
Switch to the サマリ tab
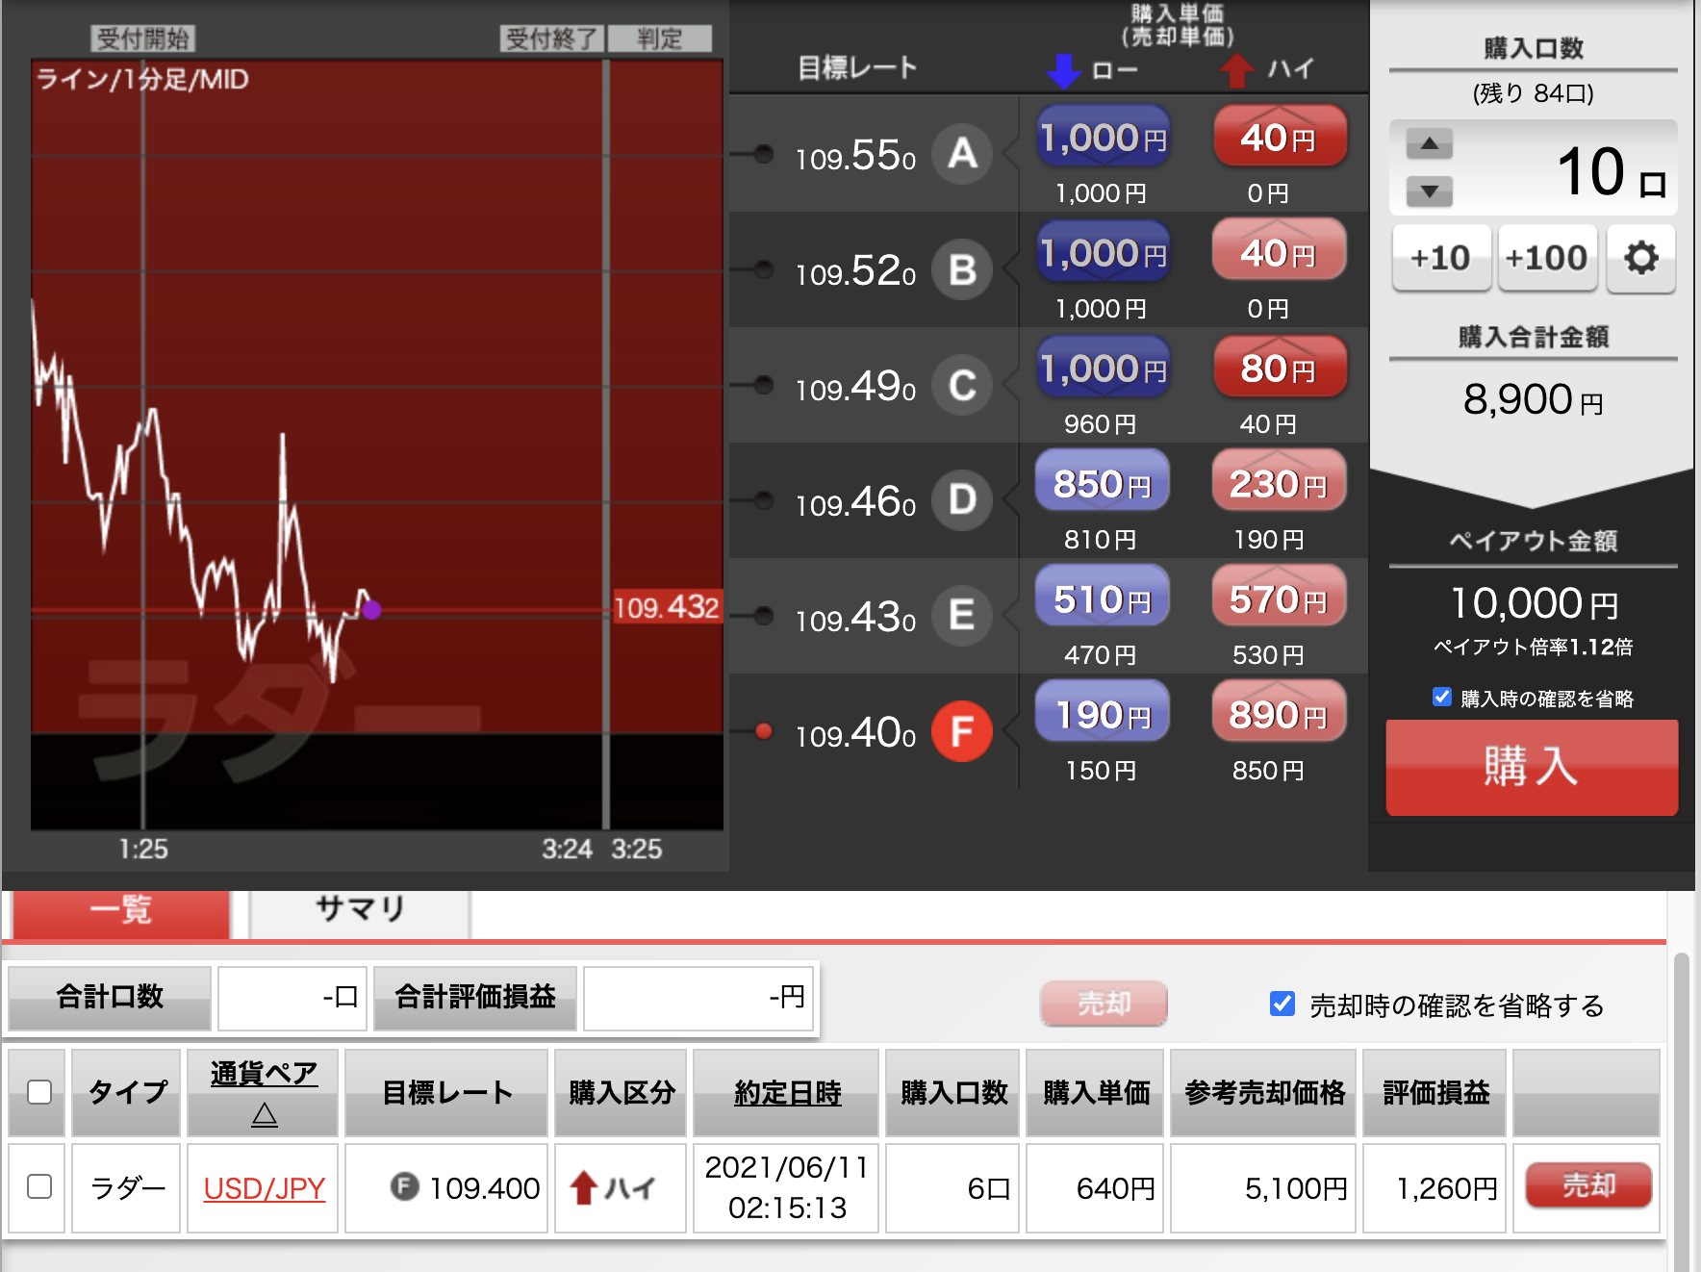point(360,909)
